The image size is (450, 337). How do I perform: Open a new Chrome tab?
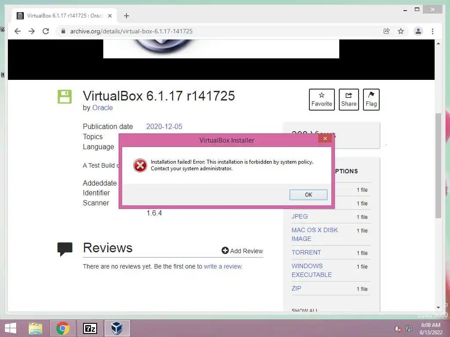pos(127,16)
